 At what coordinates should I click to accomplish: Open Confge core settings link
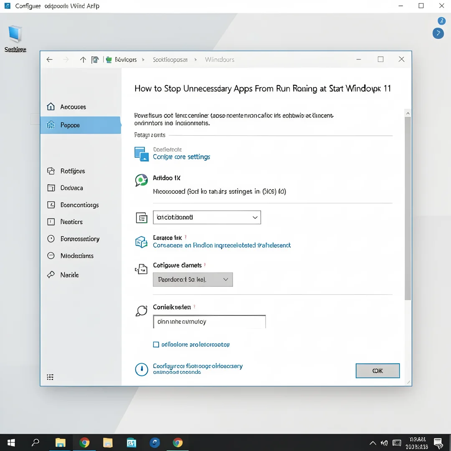[x=182, y=157]
